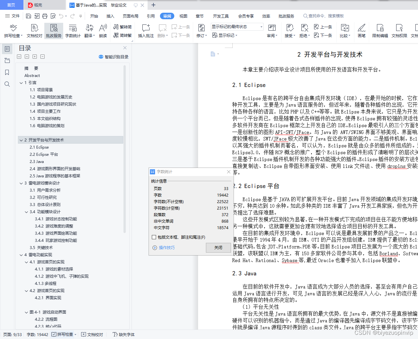The width and height of the screenshot is (418, 339).
Task: Open the 插入 ribbon tab
Action: coord(110,16)
